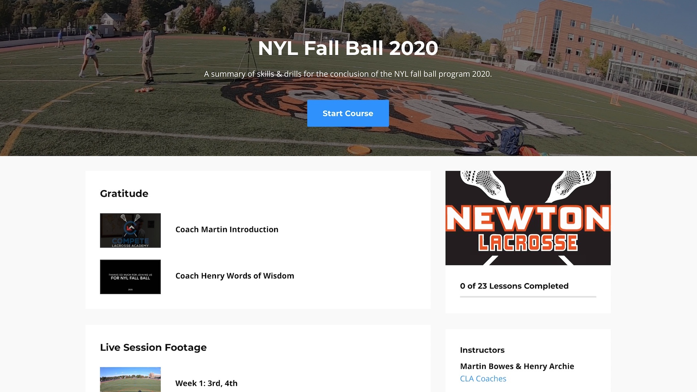Click the course summary subtitle text
697x392 pixels.
pyautogui.click(x=348, y=74)
